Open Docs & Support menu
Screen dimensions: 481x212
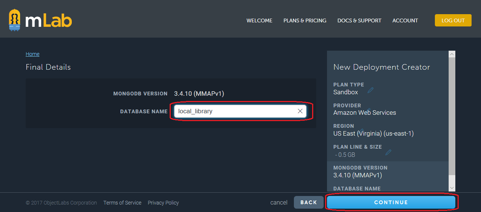pyautogui.click(x=359, y=20)
